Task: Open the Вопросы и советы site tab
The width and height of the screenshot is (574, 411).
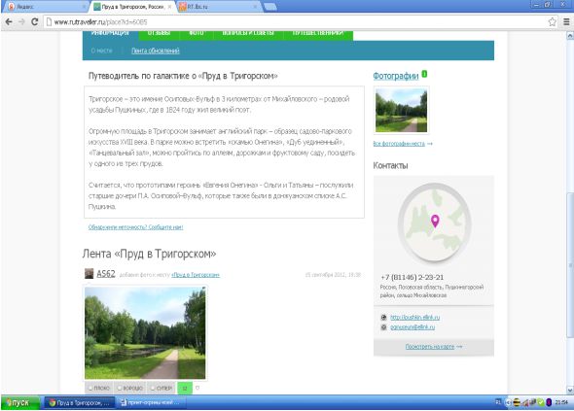Action: tap(248, 35)
